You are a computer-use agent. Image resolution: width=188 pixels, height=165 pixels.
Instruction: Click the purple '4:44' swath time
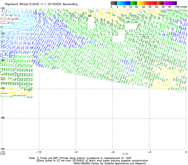pos(3,154)
